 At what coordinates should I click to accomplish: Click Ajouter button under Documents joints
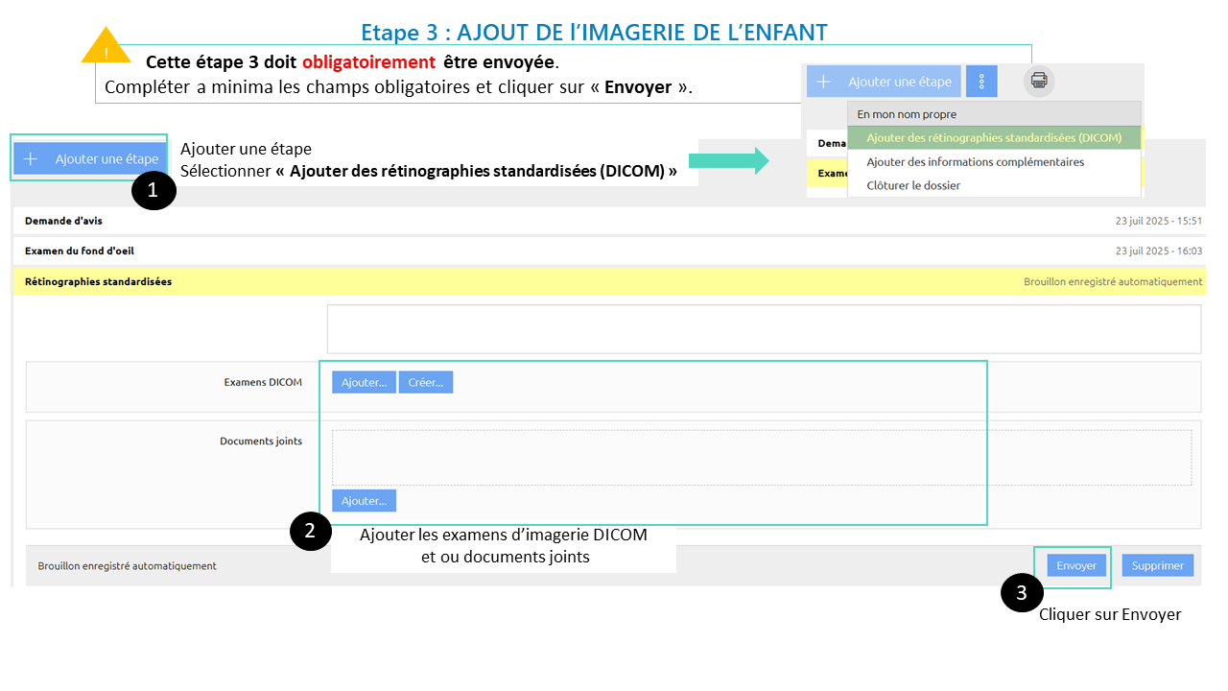pos(364,500)
